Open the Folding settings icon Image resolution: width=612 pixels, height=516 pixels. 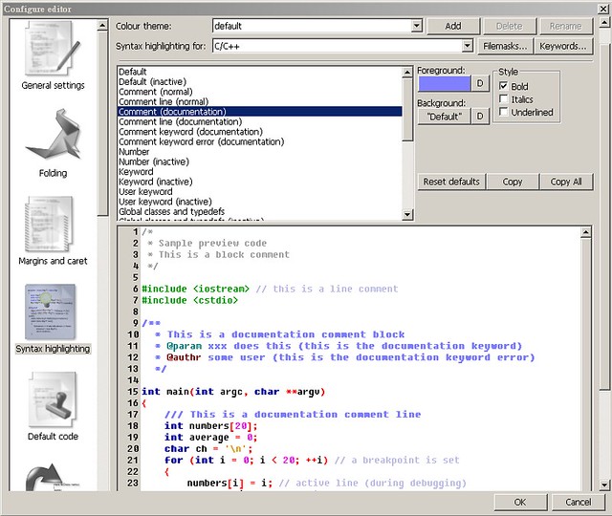click(54, 135)
